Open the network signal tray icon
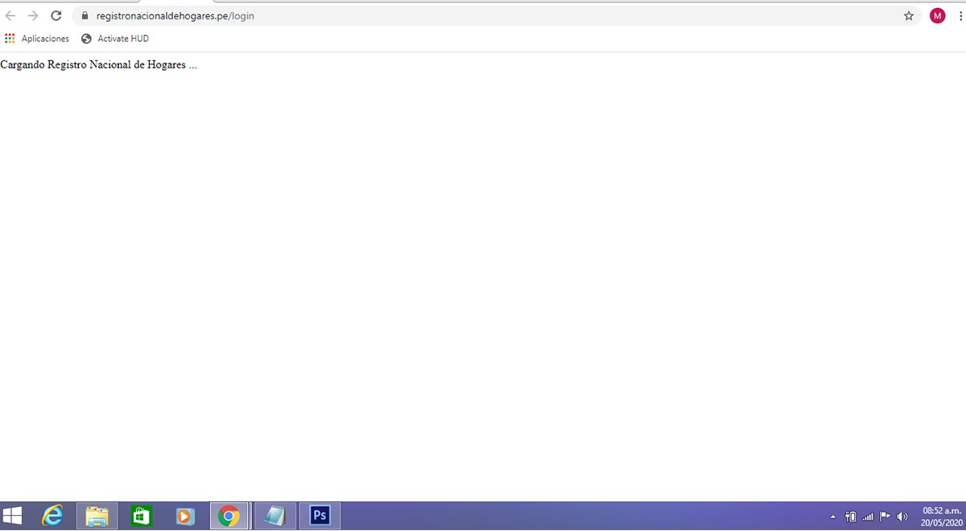This screenshot has width=966, height=531. (x=868, y=517)
